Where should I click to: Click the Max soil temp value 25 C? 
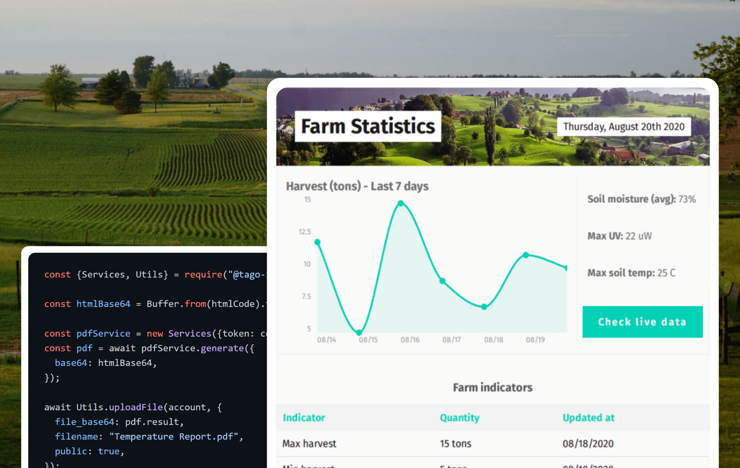tap(667, 273)
